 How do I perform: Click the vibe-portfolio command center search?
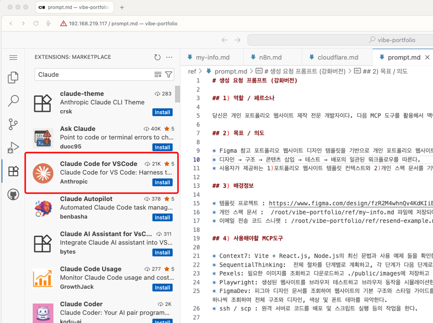point(340,40)
